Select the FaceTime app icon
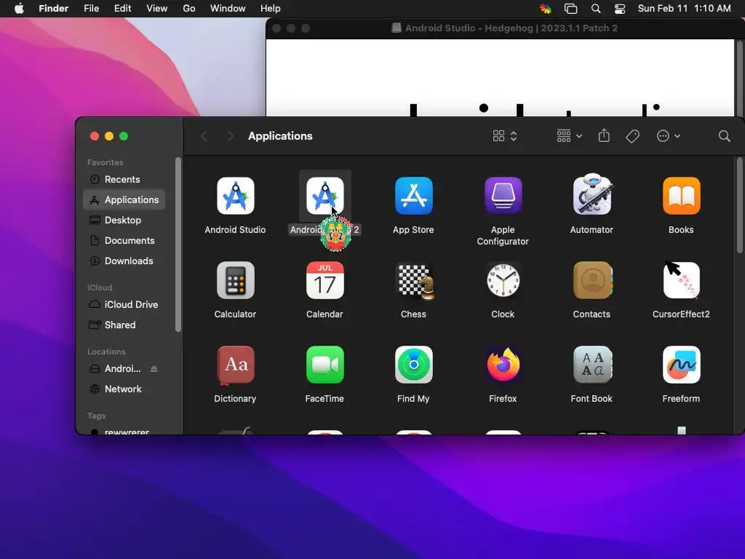The image size is (745, 559). click(325, 365)
